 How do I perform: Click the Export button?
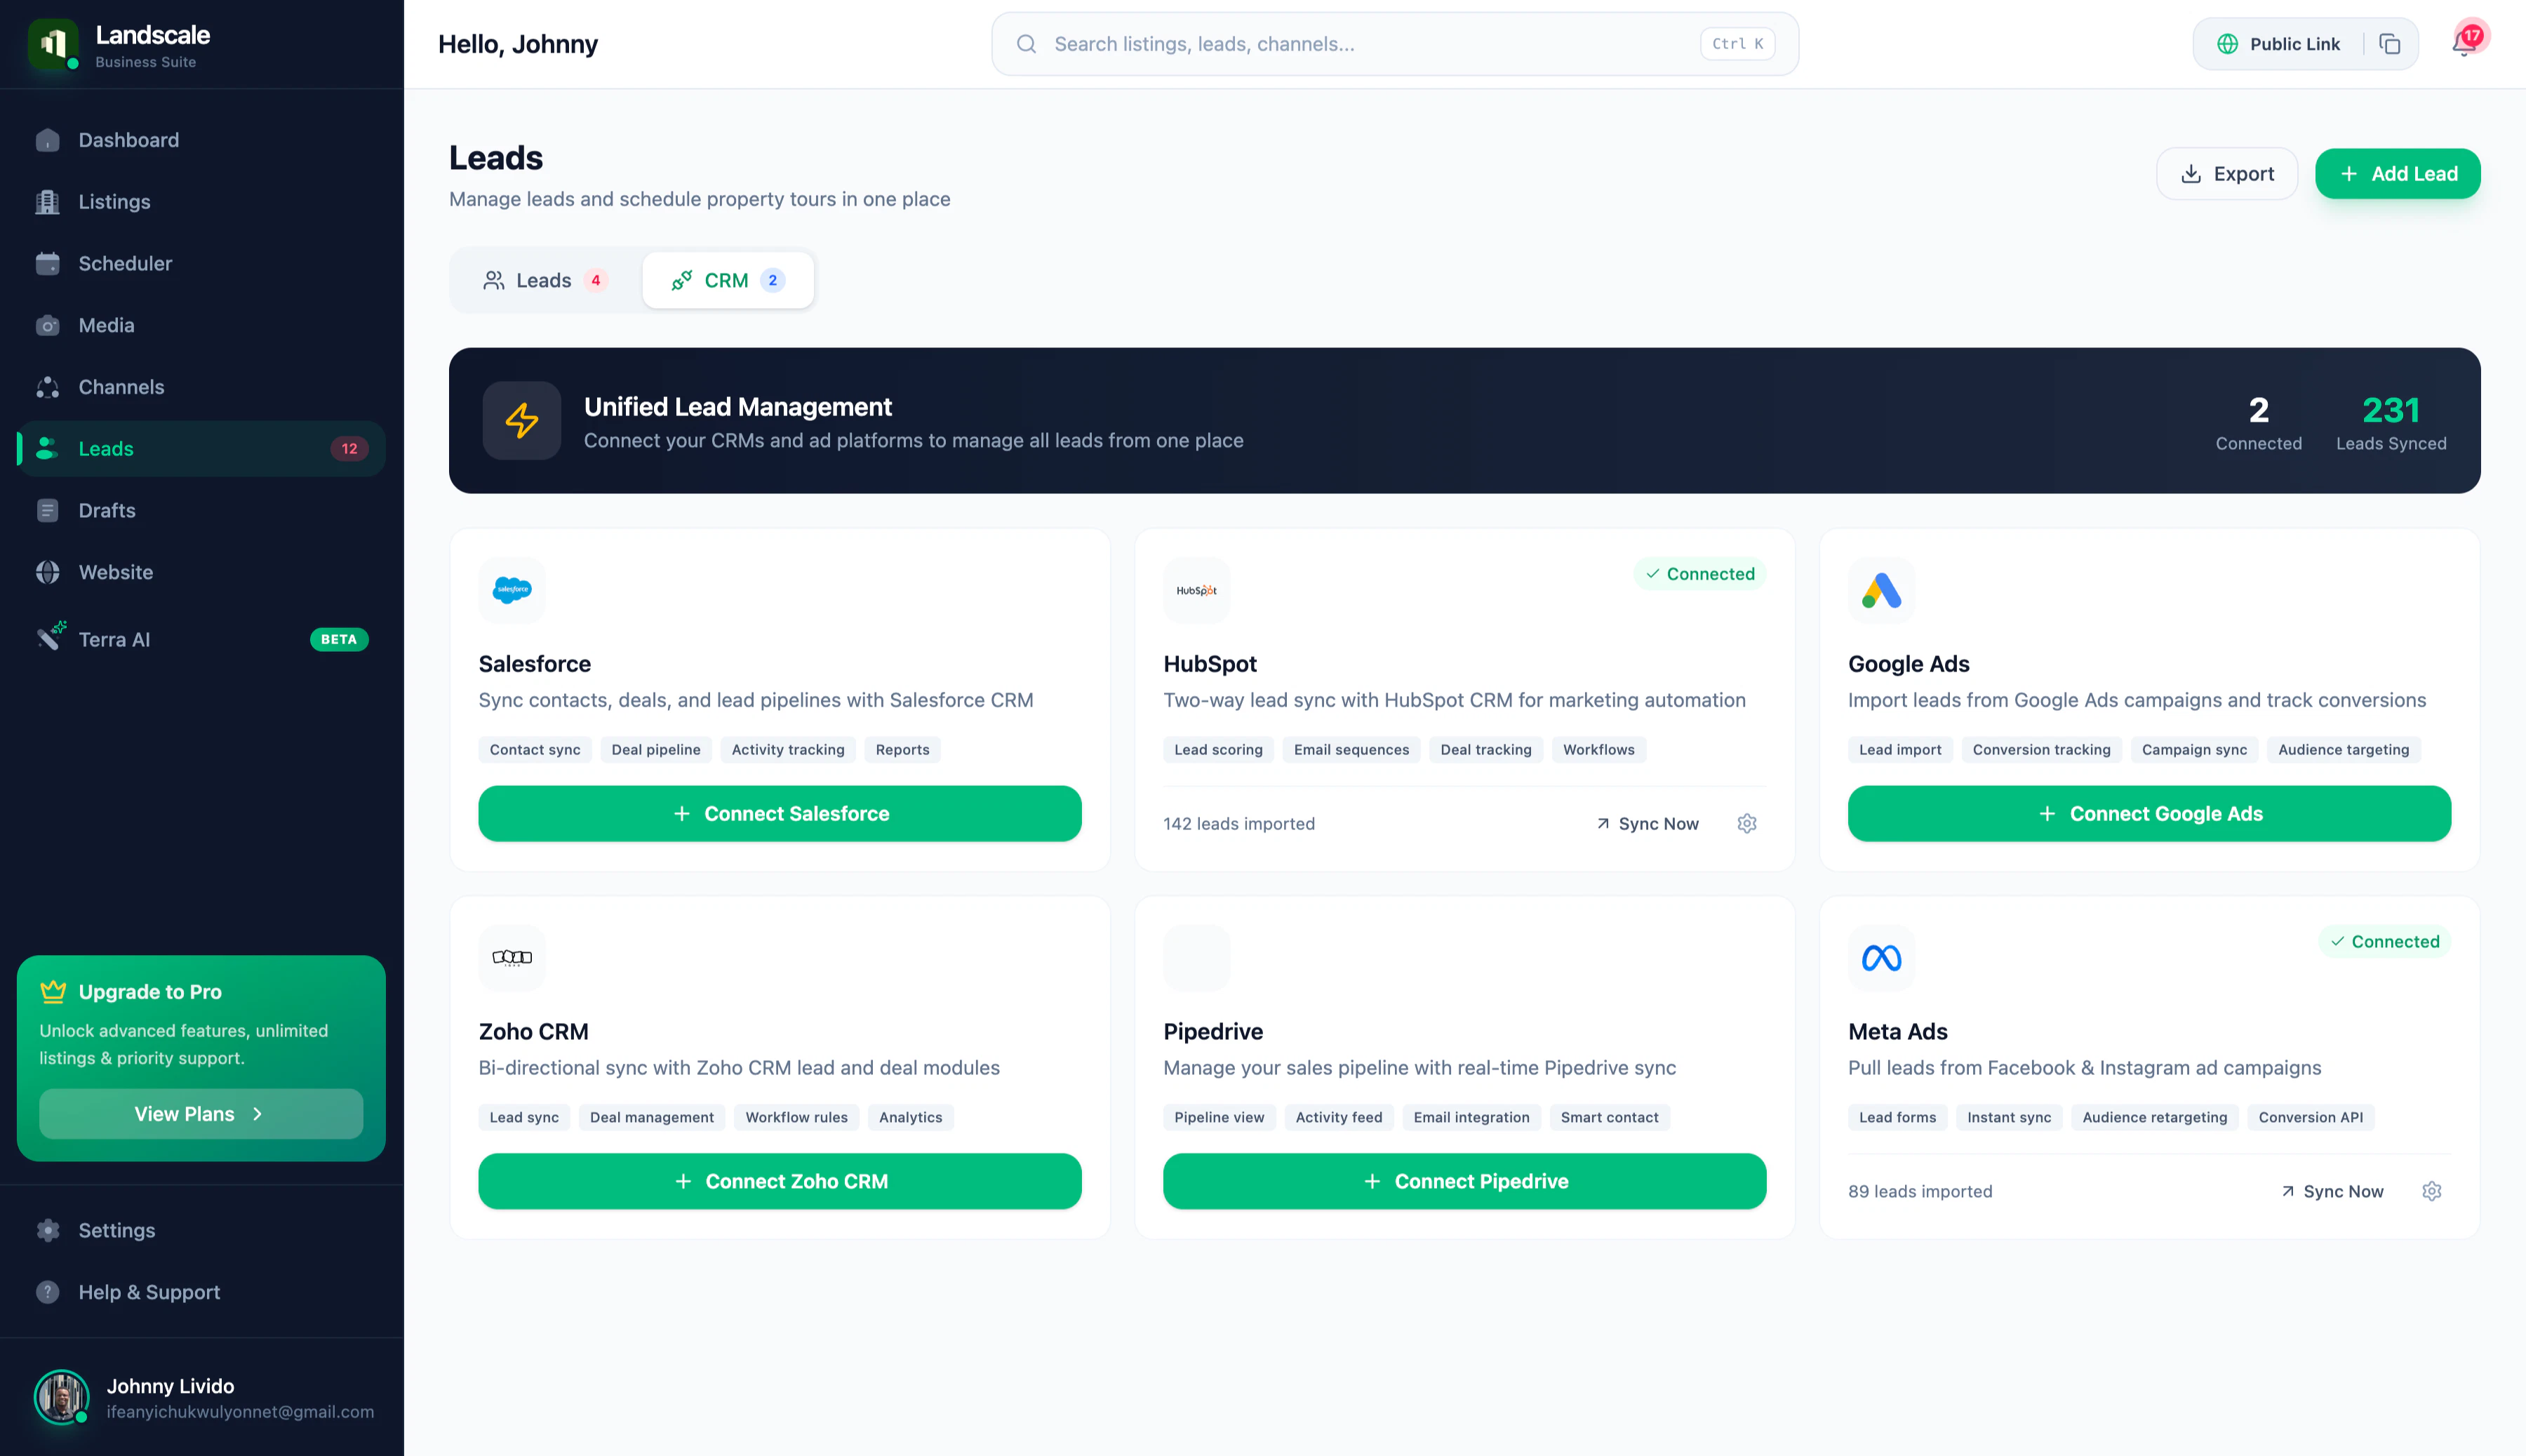click(x=2226, y=174)
